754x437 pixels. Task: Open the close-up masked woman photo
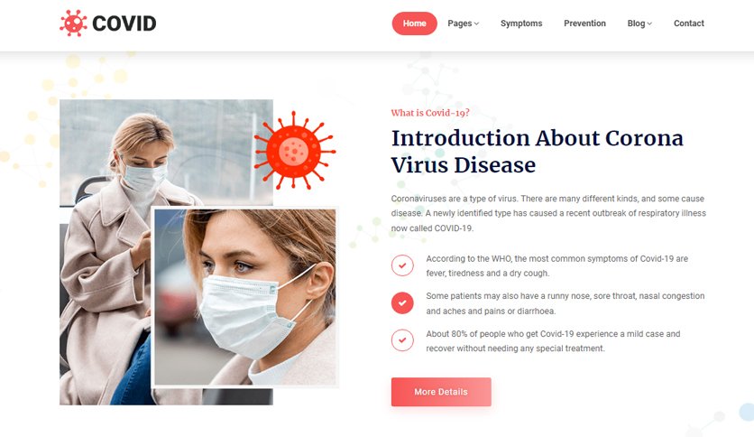(x=245, y=297)
